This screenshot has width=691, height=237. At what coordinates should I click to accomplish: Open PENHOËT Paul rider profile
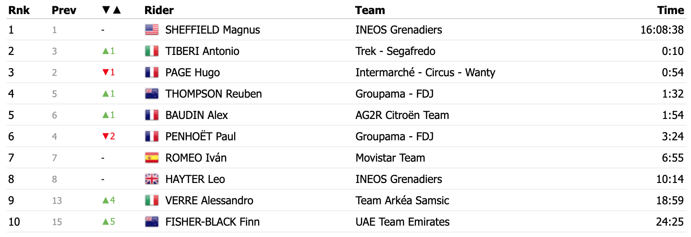point(200,137)
